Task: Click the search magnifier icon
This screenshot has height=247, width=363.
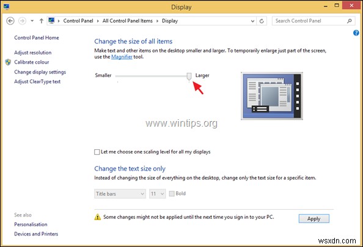Action: tap(350, 21)
